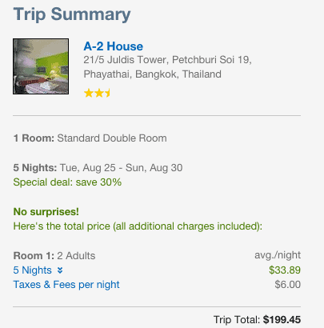
Task: Click the star rating icons
Action: tap(97, 94)
